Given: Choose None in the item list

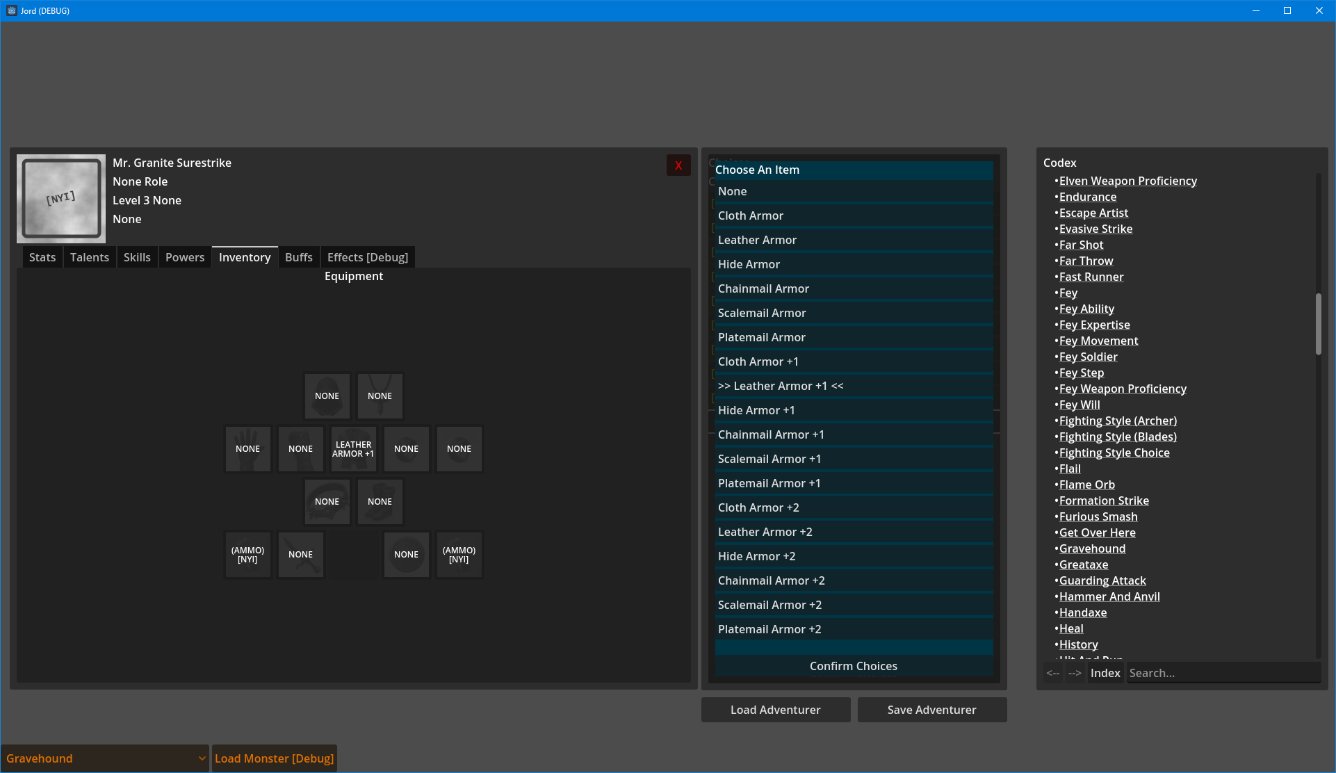Looking at the screenshot, I should 854,191.
